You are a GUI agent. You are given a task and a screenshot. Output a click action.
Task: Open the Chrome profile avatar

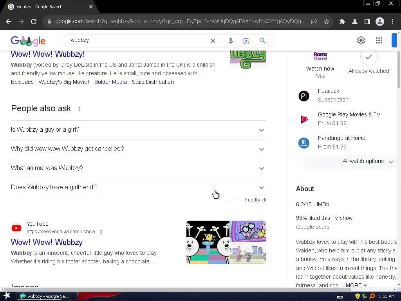point(380,22)
